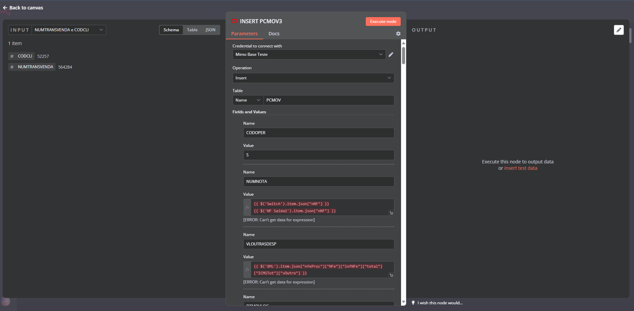Screen dimensions: 634x311
Task: Open the input node selector dropdown
Action: [x=69, y=30]
